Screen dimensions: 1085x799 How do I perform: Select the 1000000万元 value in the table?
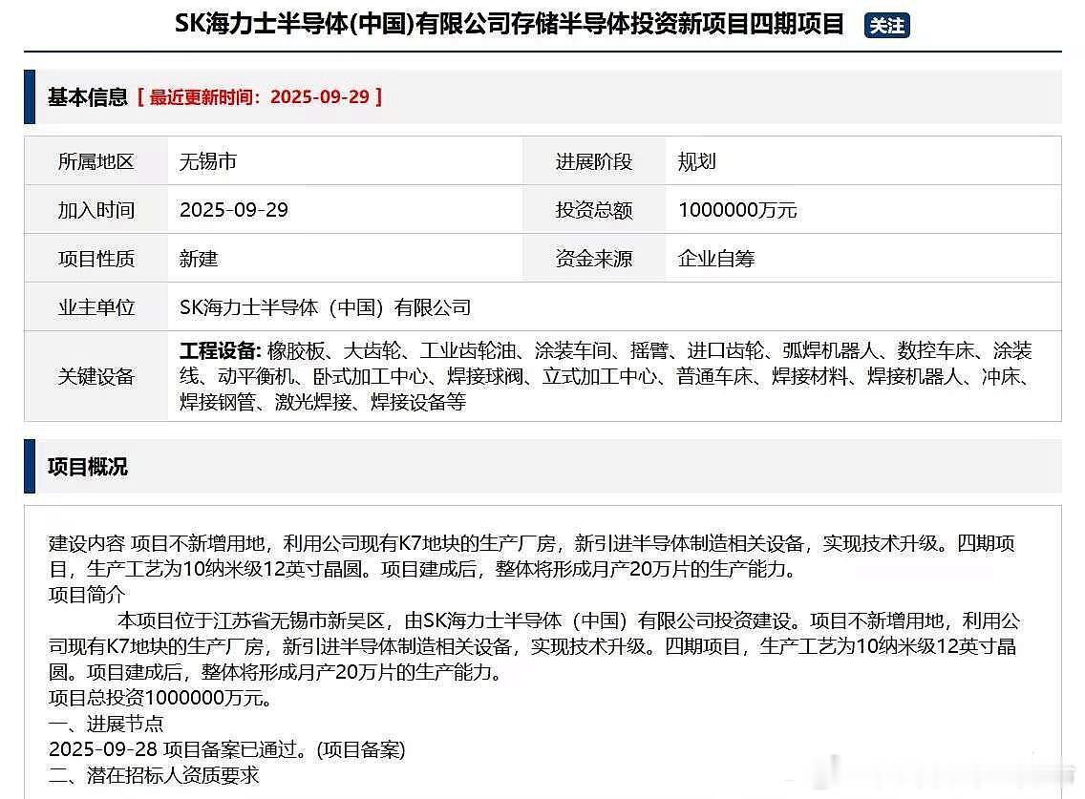coord(737,210)
